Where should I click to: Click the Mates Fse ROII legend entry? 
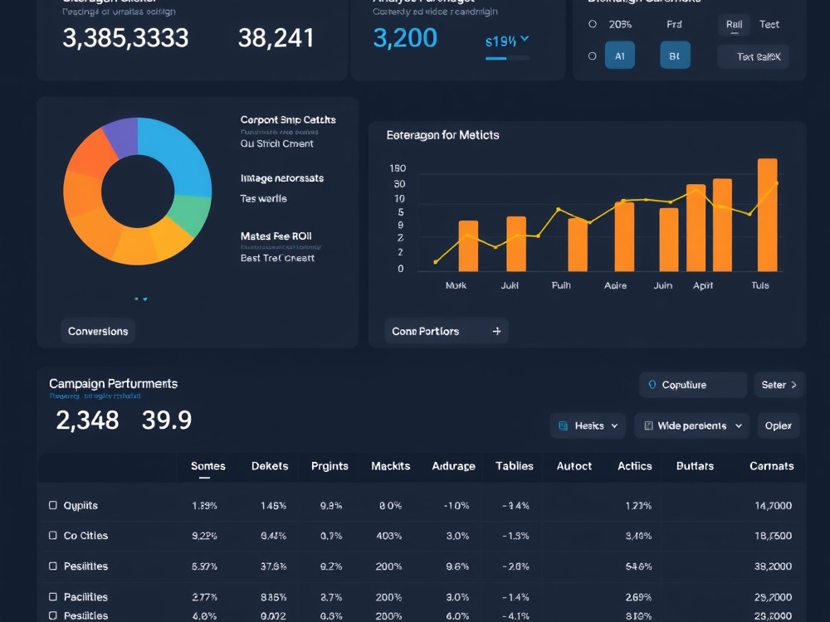[276, 236]
